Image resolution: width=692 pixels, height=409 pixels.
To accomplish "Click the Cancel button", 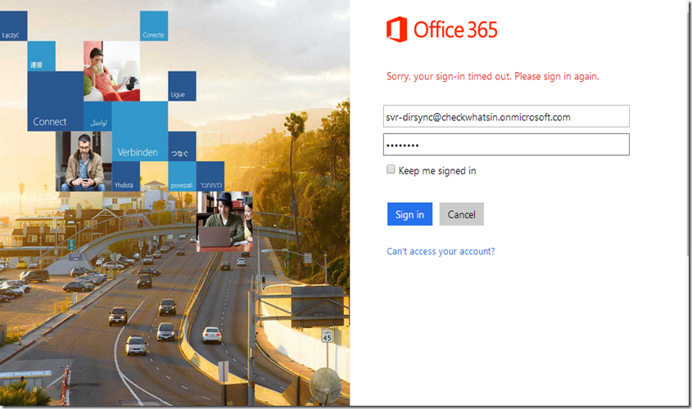I will [x=461, y=214].
